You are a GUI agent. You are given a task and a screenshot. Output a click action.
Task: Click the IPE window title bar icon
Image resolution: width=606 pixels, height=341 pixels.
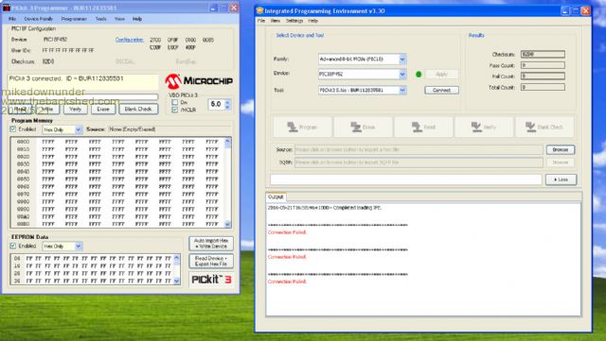point(259,10)
